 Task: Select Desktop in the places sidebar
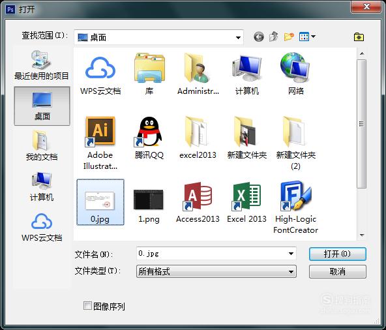pyautogui.click(x=42, y=106)
